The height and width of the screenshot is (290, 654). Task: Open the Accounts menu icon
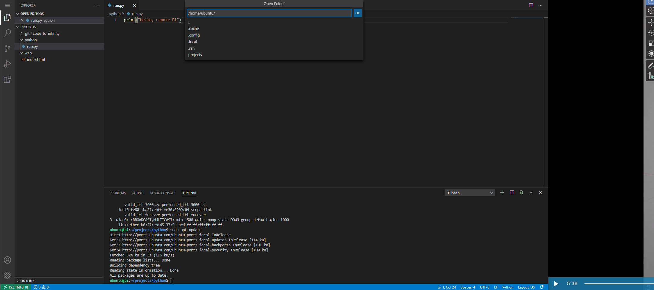7,260
